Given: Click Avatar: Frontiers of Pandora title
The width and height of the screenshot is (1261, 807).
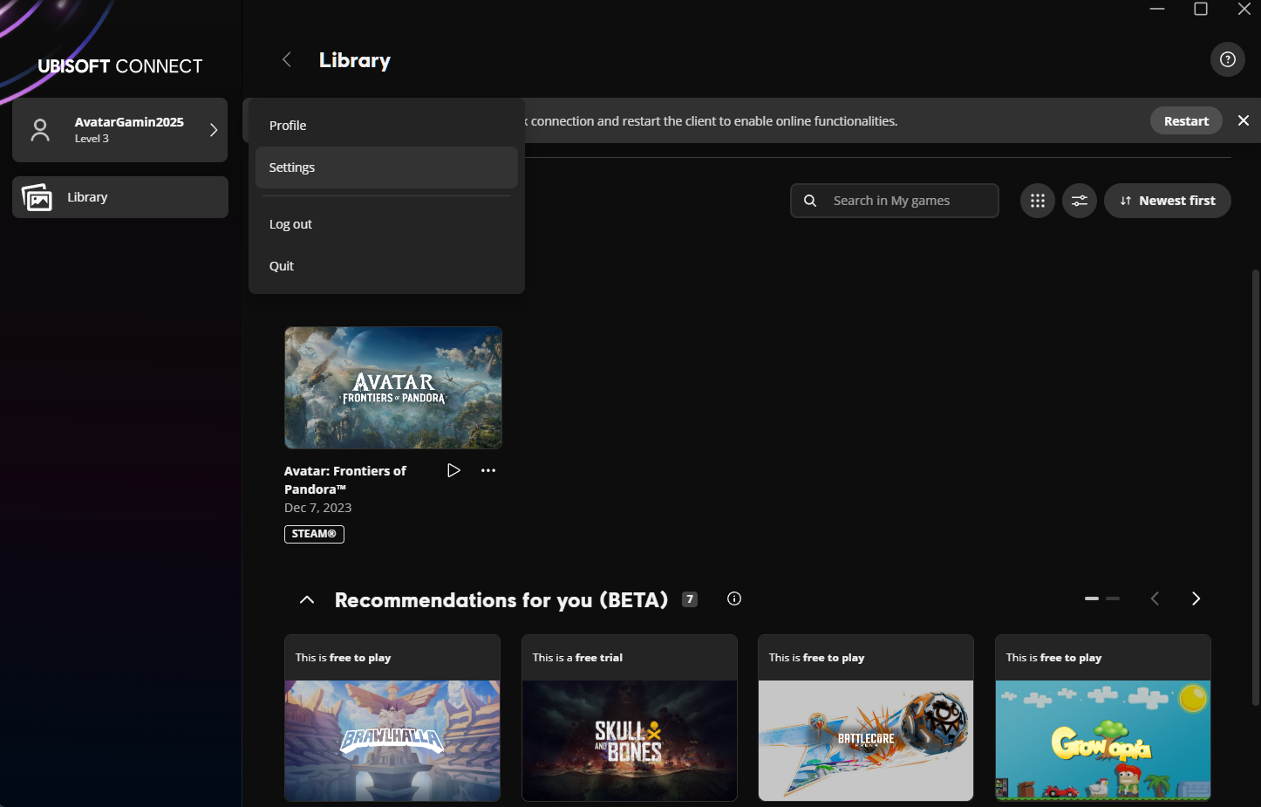Looking at the screenshot, I should point(345,480).
